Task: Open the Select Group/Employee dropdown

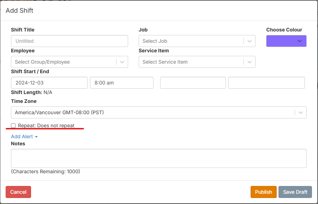Action: [x=69, y=62]
